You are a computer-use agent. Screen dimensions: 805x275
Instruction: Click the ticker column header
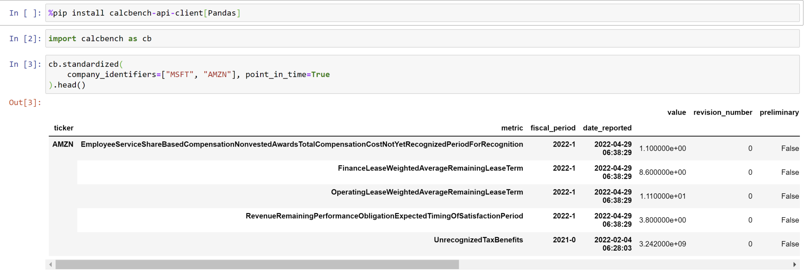(64, 128)
